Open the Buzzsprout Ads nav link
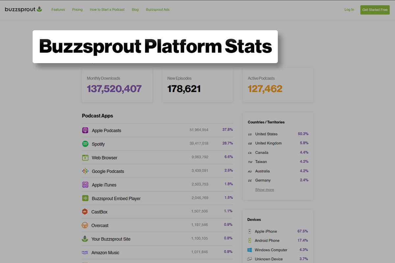Screen dimensions: 395x263 pos(158,10)
